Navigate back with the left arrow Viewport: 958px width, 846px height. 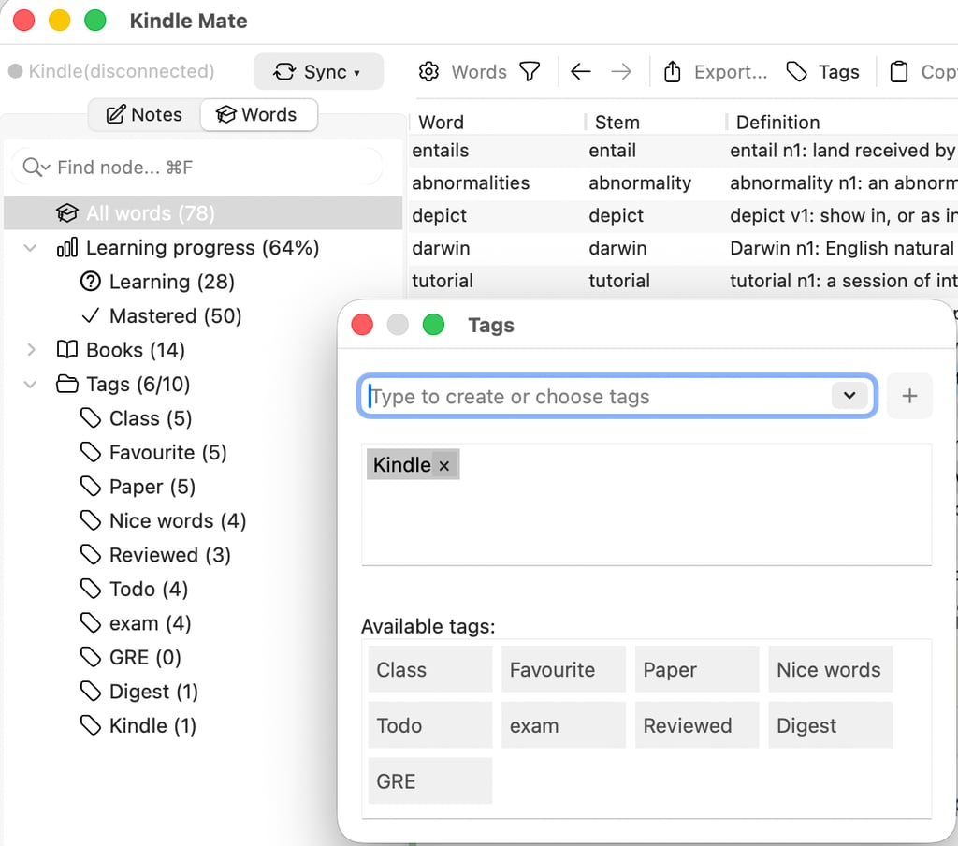coord(581,72)
